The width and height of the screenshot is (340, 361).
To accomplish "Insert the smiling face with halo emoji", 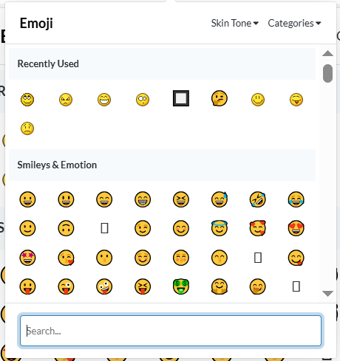I will (x=220, y=228).
